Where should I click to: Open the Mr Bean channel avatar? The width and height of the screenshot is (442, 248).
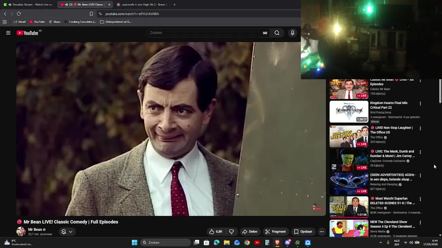coord(21,231)
